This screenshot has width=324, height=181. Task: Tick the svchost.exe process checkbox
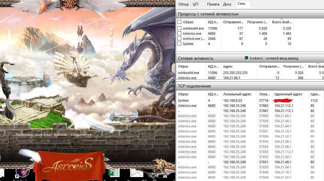click(x=179, y=39)
